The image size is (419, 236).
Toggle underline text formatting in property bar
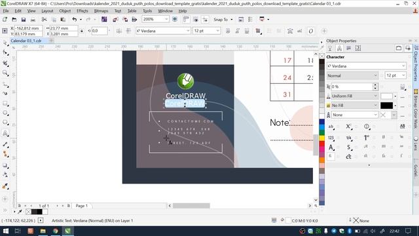(x=247, y=31)
